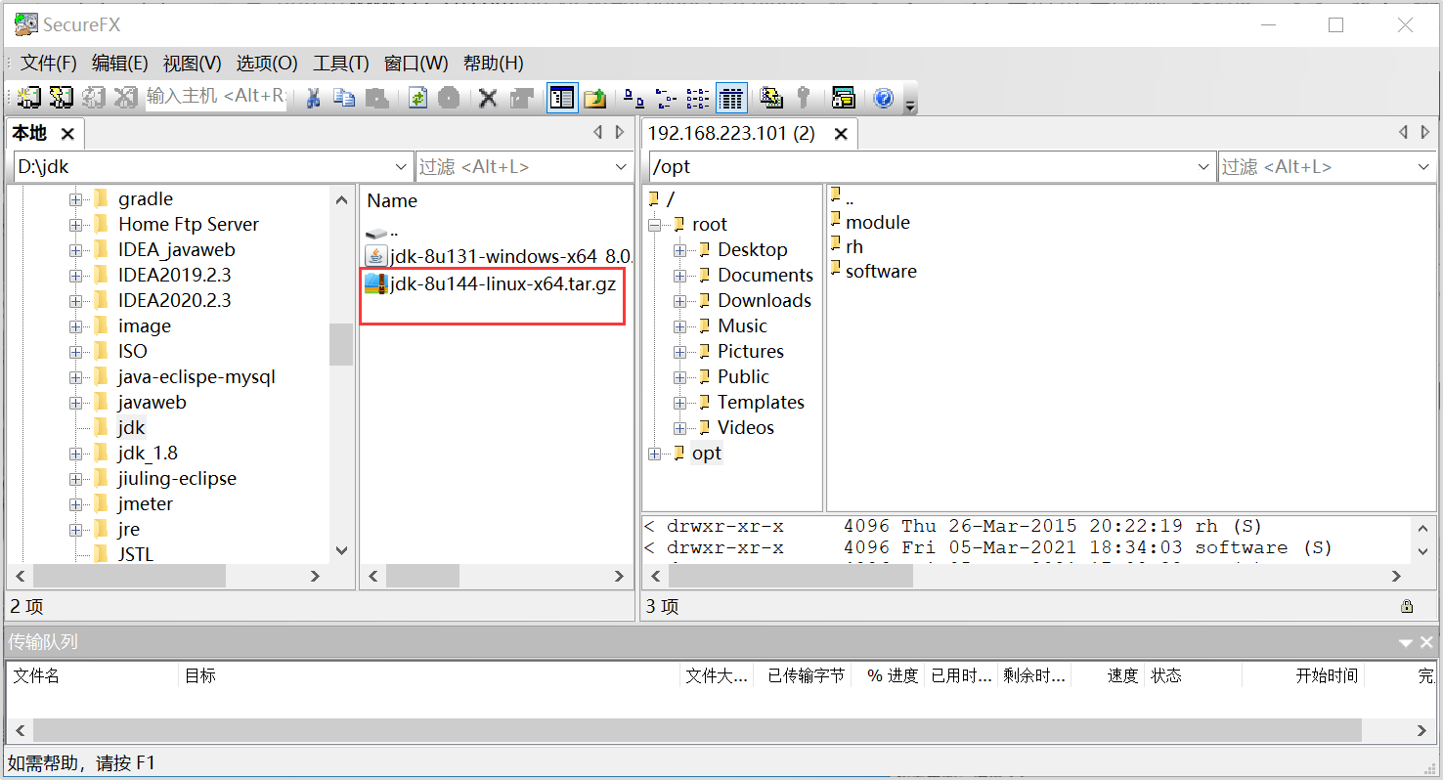Close the 传输队列 panel

click(x=1426, y=642)
